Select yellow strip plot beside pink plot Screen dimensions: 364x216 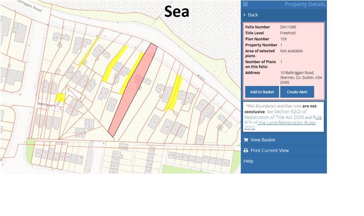pos(132,73)
